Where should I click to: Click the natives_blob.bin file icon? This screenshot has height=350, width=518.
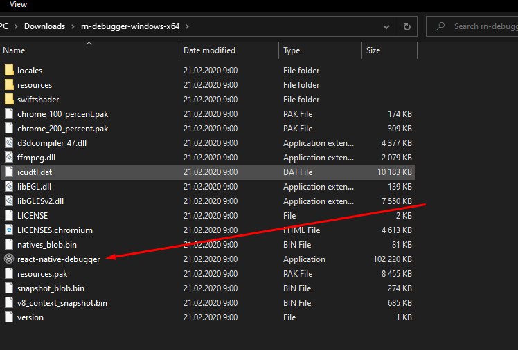[x=9, y=244]
